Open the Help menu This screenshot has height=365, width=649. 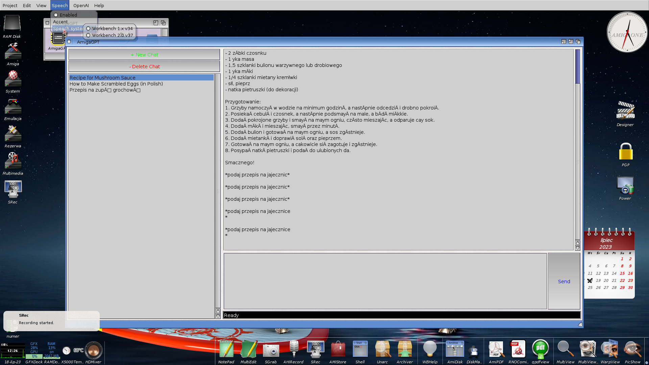[99, 5]
